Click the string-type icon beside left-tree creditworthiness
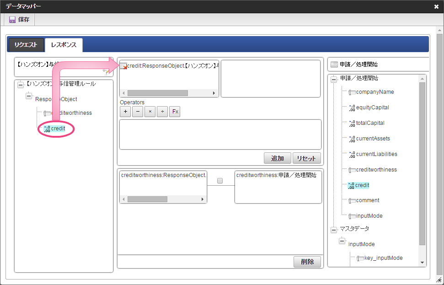444x285 pixels. pyautogui.click(x=47, y=113)
